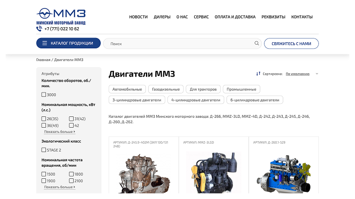The height and width of the screenshot is (199, 355).
Task: Click the search magnifier icon
Action: point(257,43)
